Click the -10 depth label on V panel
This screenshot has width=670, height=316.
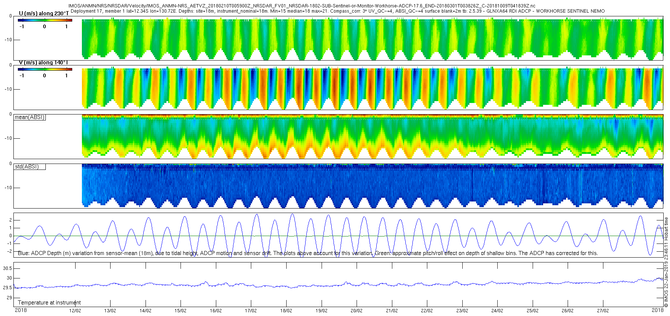8,89
